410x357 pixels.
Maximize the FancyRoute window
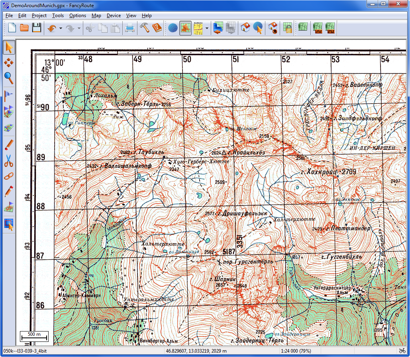click(x=384, y=4)
